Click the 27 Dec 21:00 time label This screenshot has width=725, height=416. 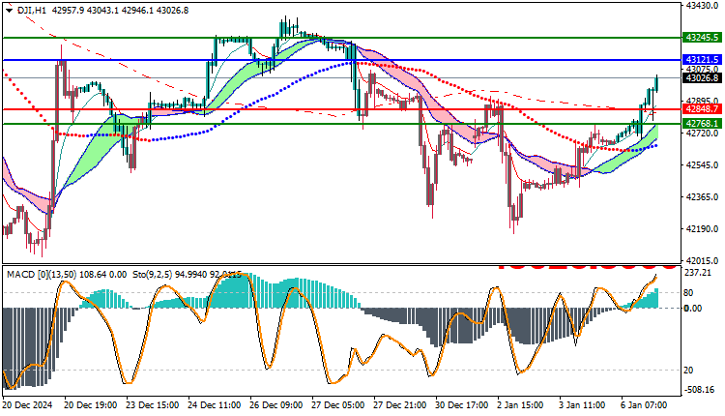400,405
